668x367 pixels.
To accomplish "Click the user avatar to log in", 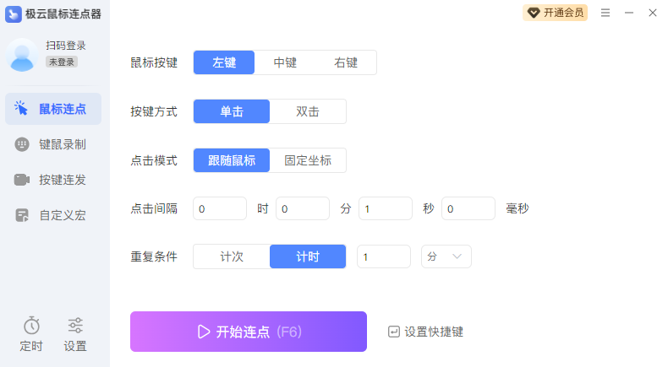I will click(x=21, y=54).
